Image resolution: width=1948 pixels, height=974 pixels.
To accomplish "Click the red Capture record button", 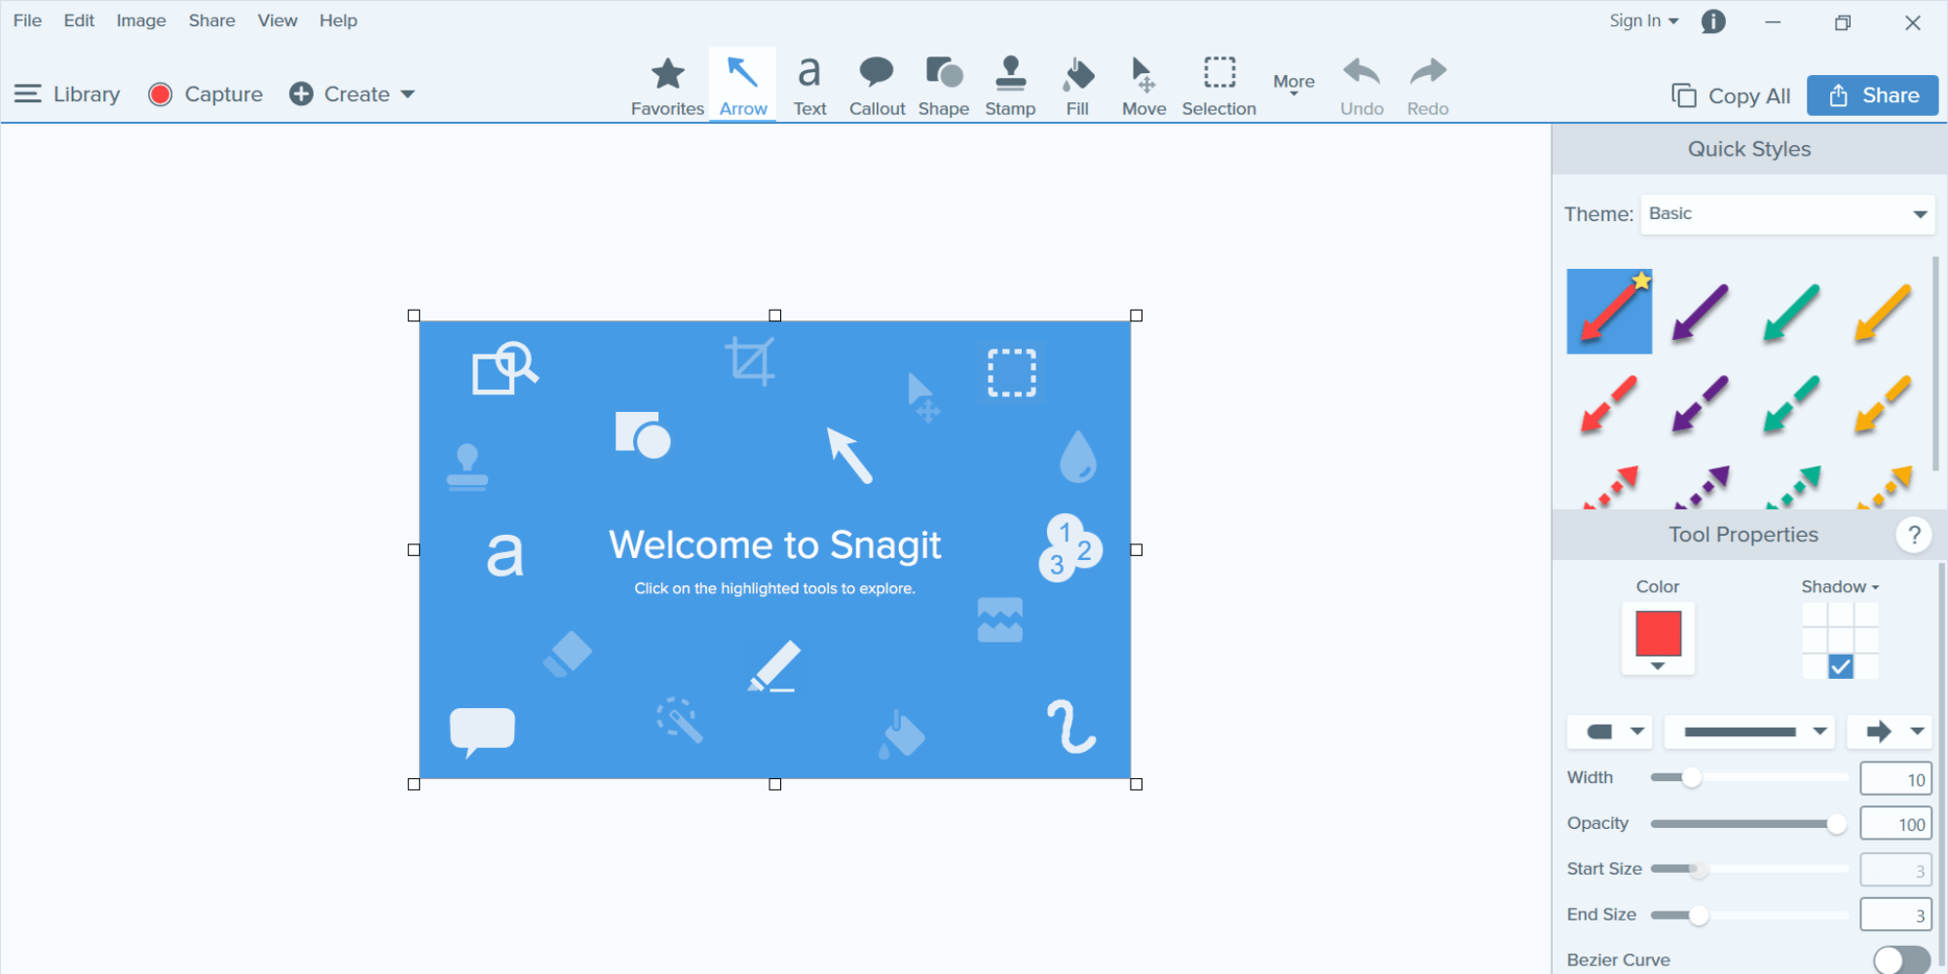I will click(161, 94).
